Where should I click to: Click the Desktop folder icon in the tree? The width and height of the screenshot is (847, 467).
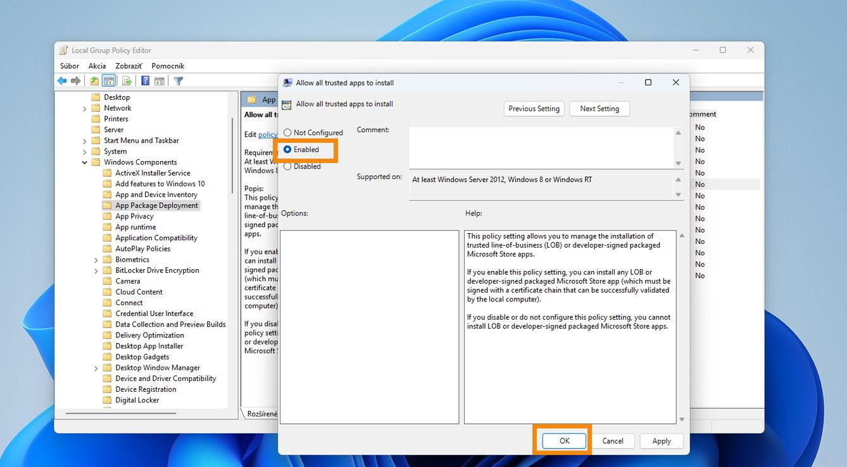(x=96, y=97)
